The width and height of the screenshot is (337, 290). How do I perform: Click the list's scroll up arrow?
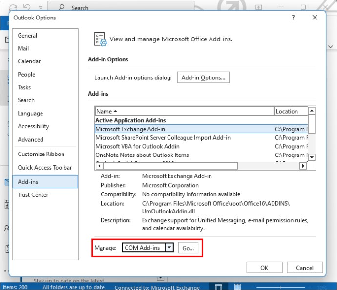pyautogui.click(x=312, y=111)
